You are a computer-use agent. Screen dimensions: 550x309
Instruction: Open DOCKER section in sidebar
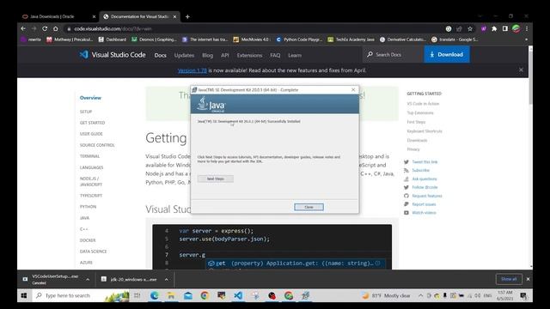(88, 240)
